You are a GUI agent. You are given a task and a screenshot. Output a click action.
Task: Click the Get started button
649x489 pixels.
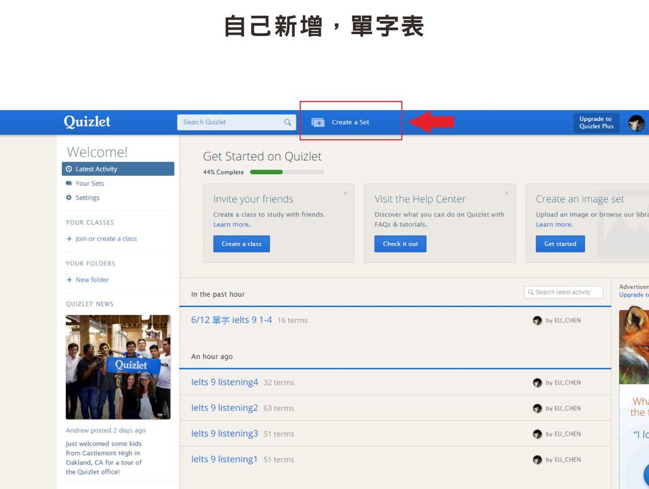[x=560, y=244]
